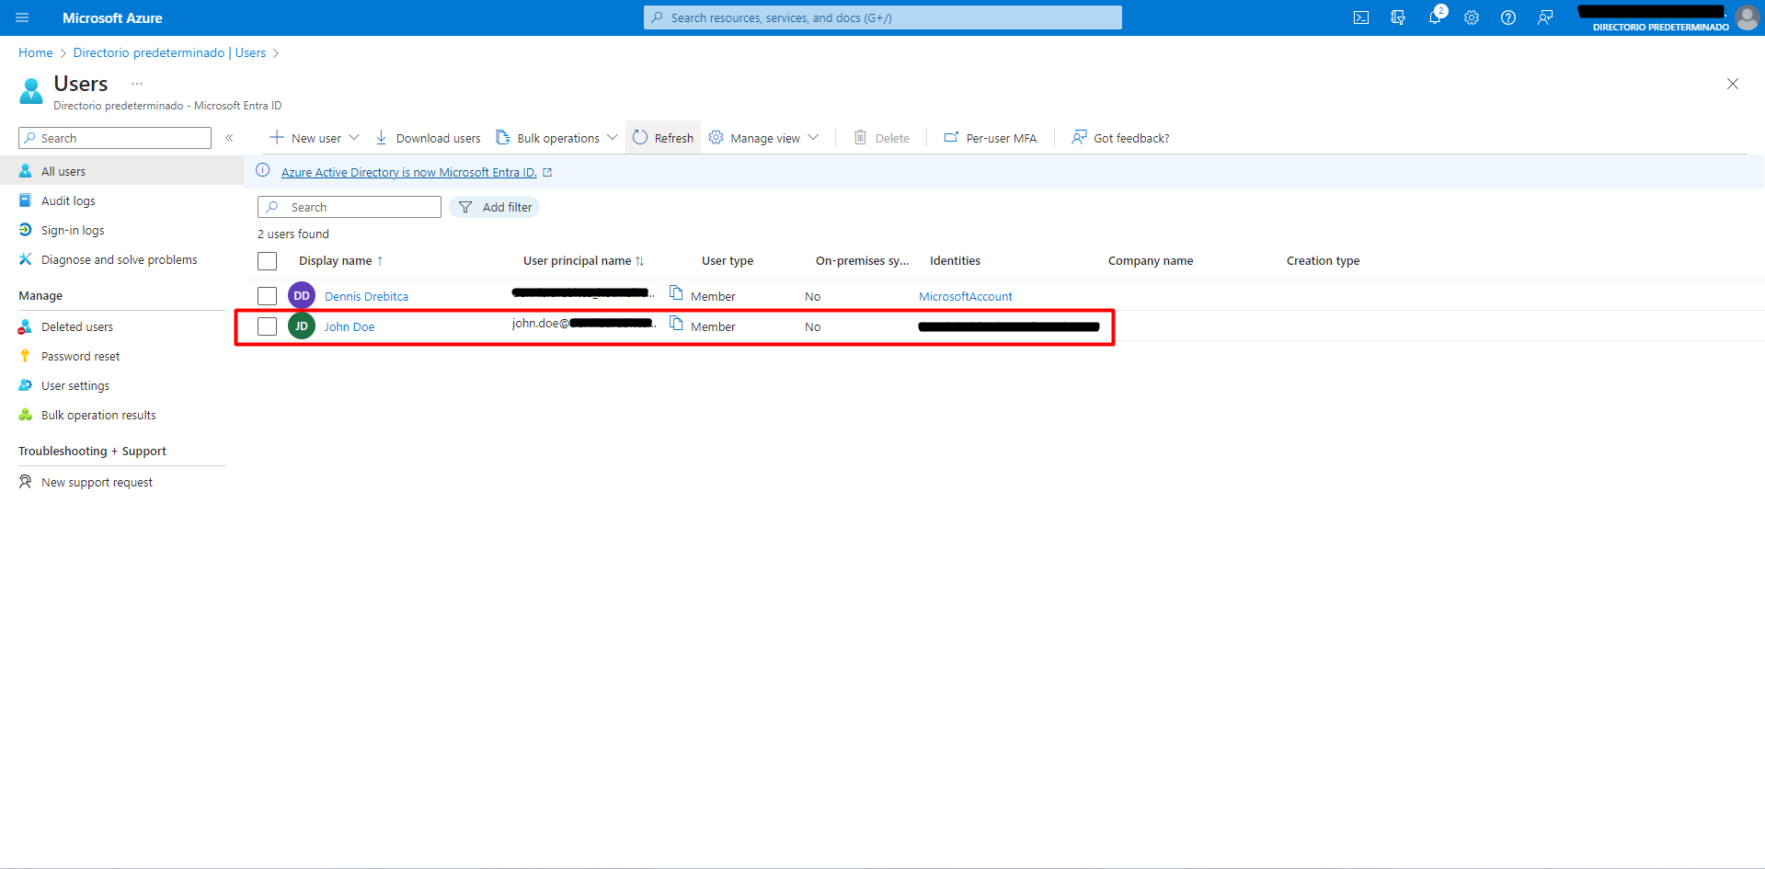Click the Refresh toolbar button
1765x869 pixels.
click(x=663, y=138)
